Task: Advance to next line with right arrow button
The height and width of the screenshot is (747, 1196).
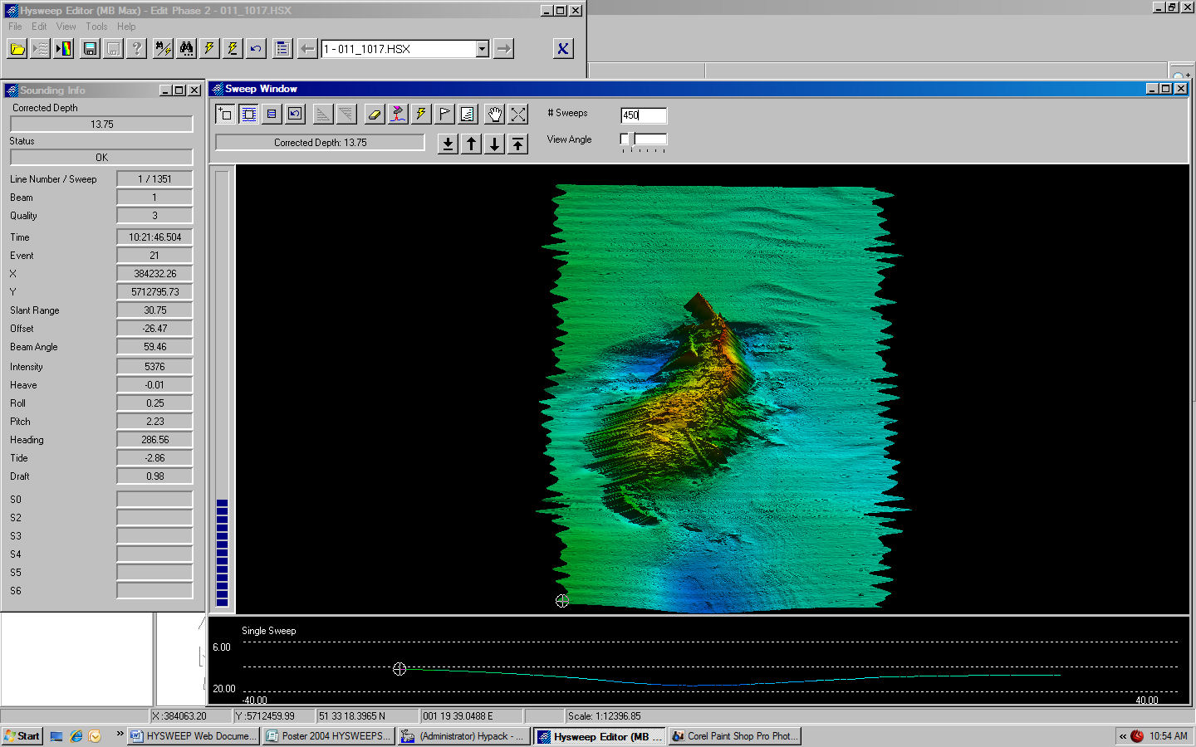Action: point(502,48)
